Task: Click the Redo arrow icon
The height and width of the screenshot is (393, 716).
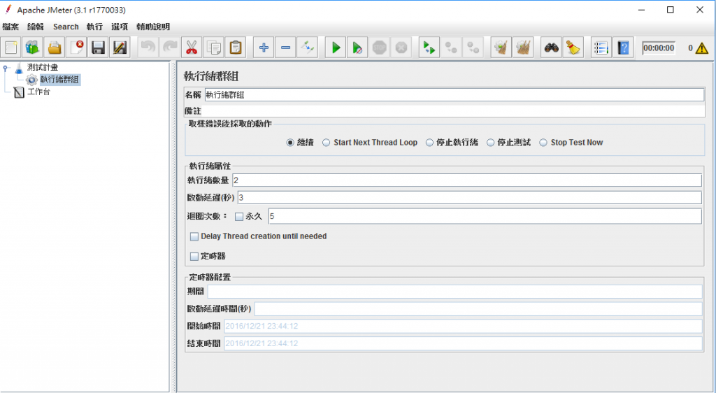Action: pos(170,48)
